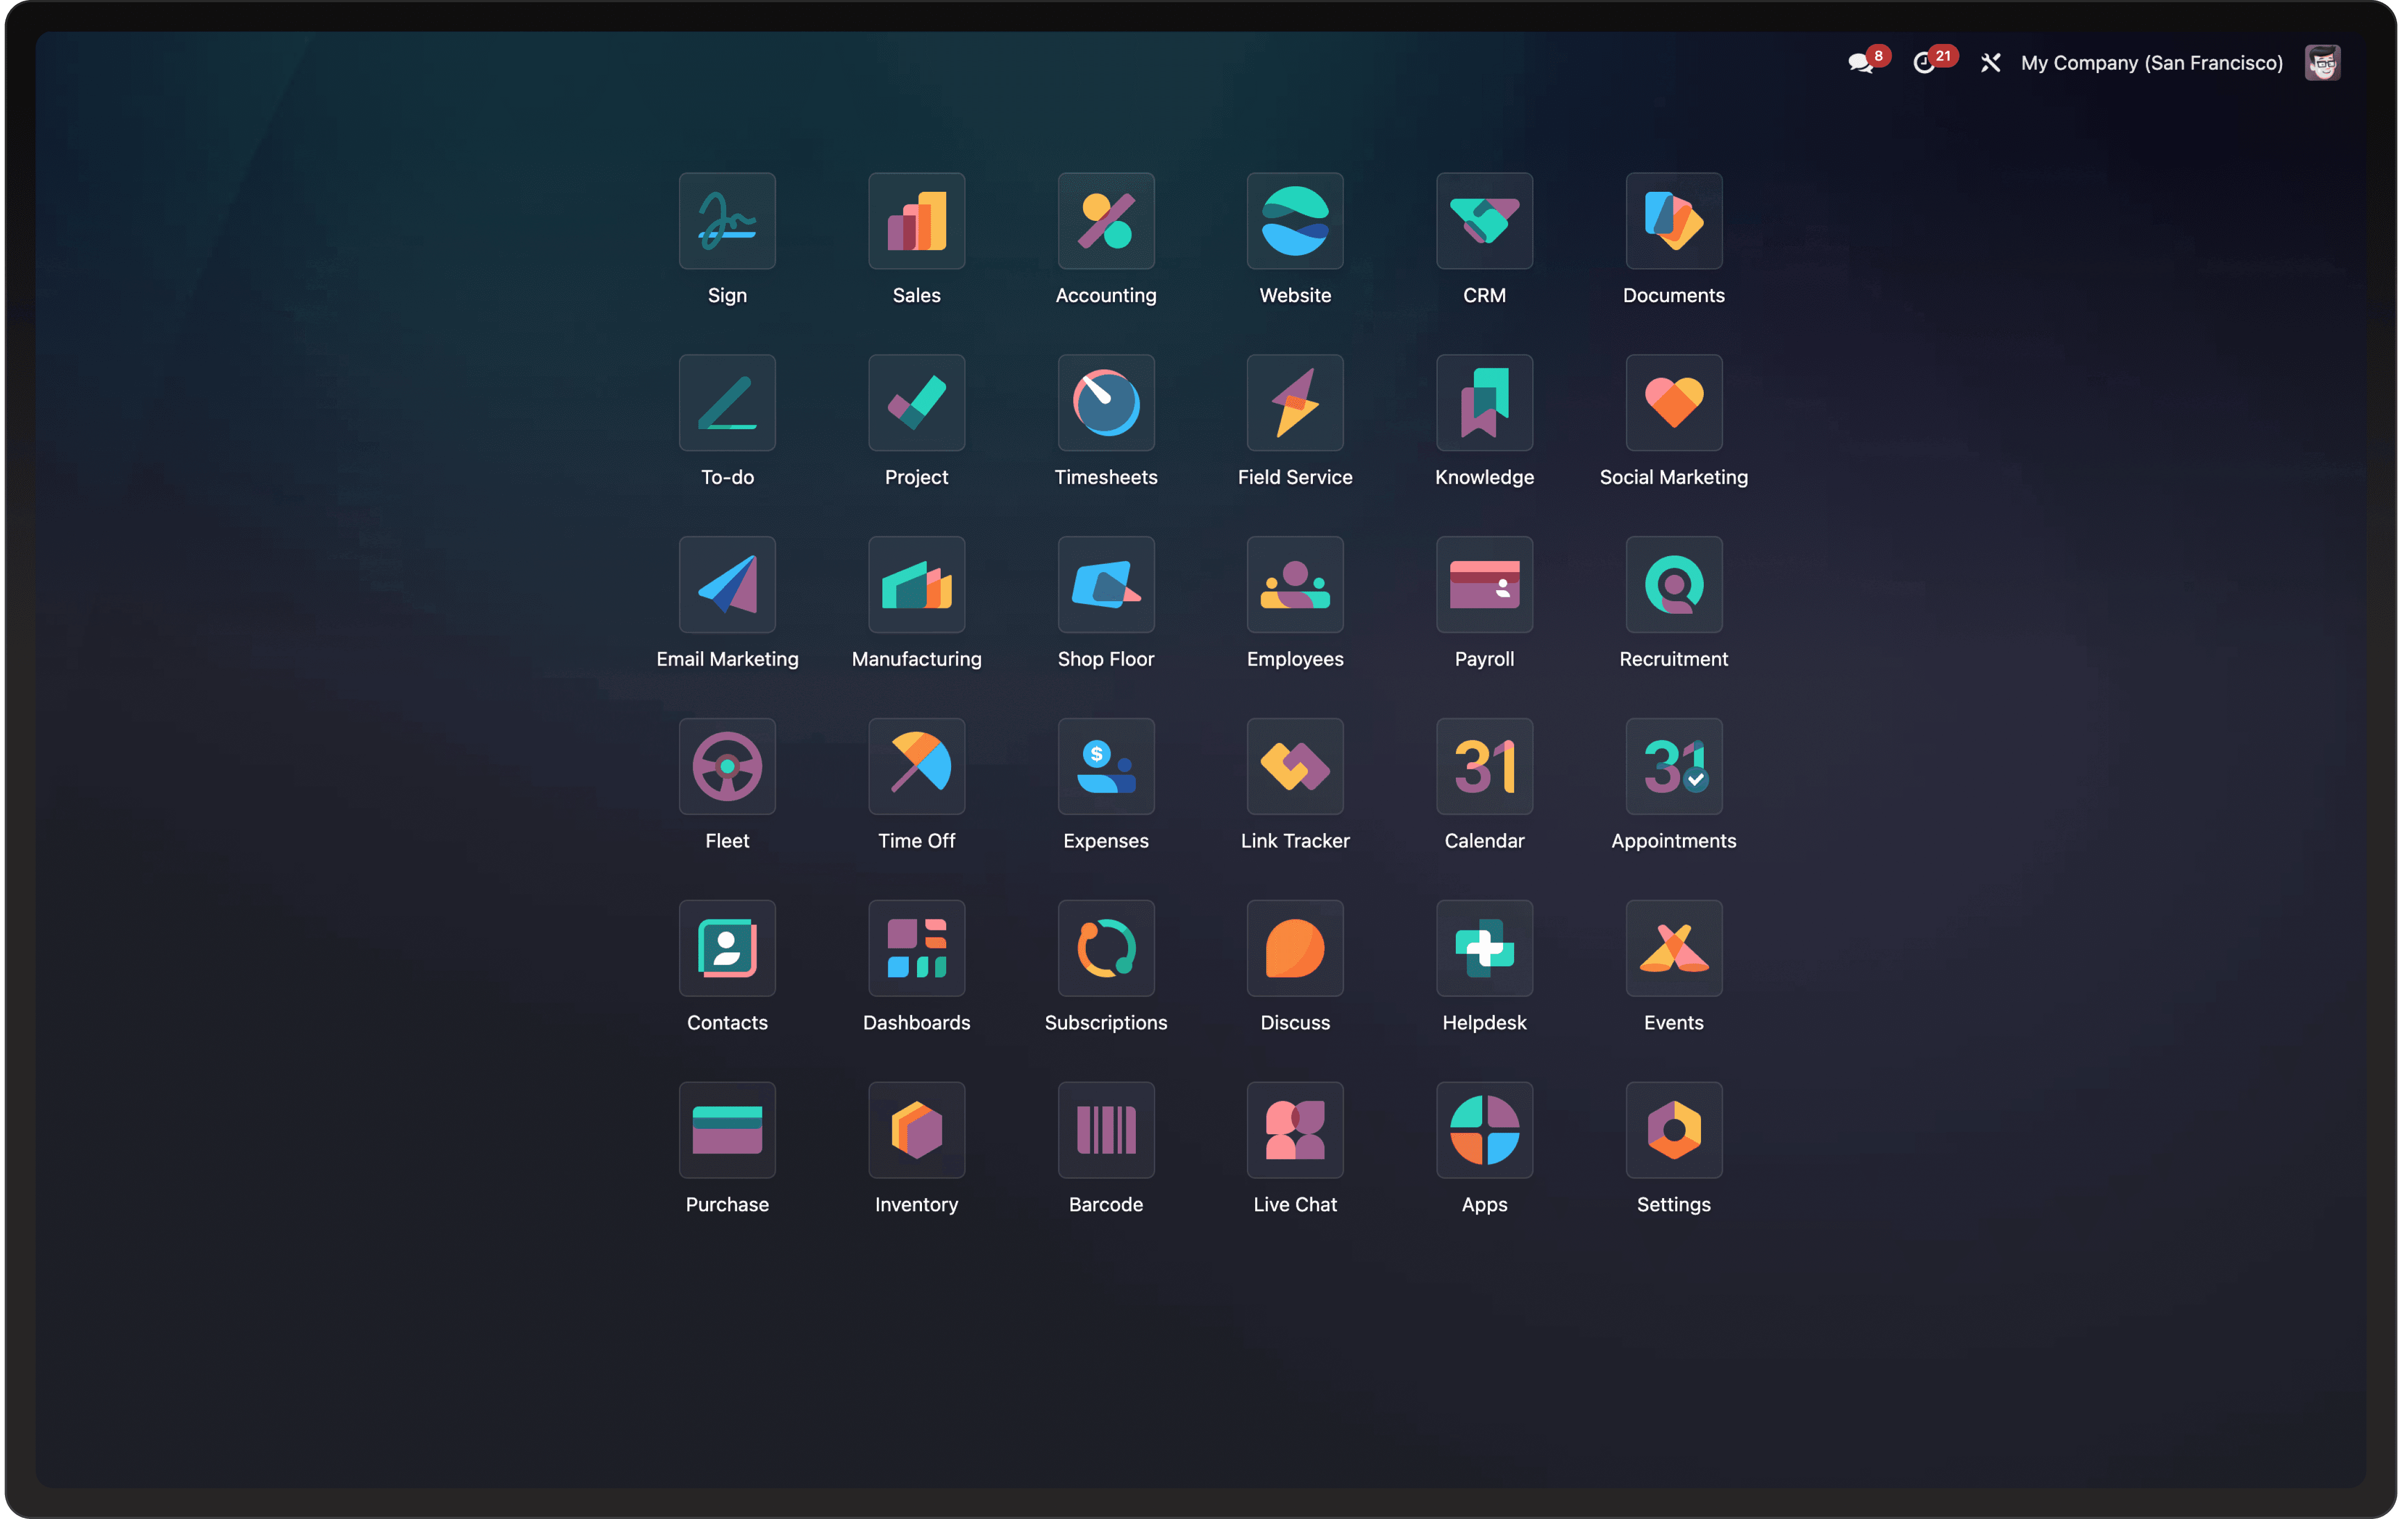Click the Knowledge app label
2408x1519 pixels.
click(1484, 476)
